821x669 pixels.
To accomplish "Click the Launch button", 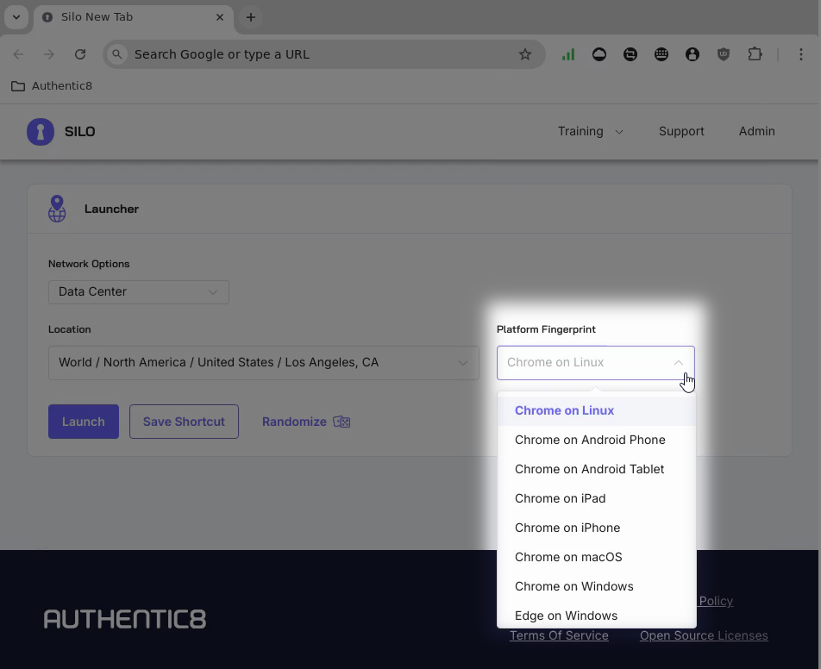I will point(84,422).
